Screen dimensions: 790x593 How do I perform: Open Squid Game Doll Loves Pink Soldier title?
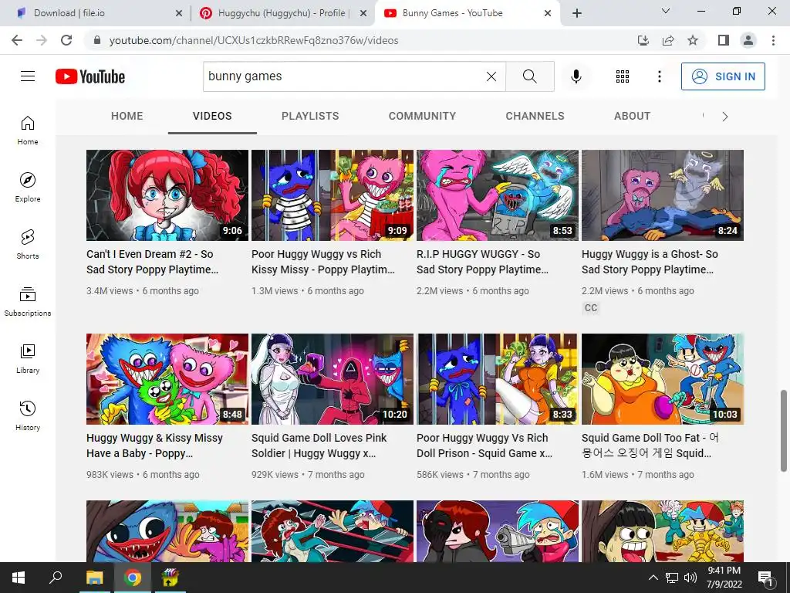tap(319, 446)
